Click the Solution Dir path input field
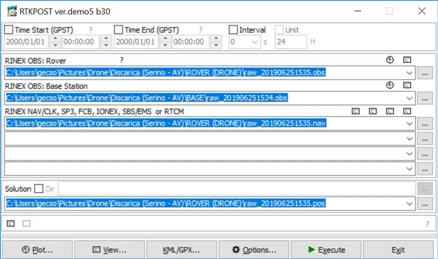The height and width of the screenshot is (259, 438). pos(237,189)
